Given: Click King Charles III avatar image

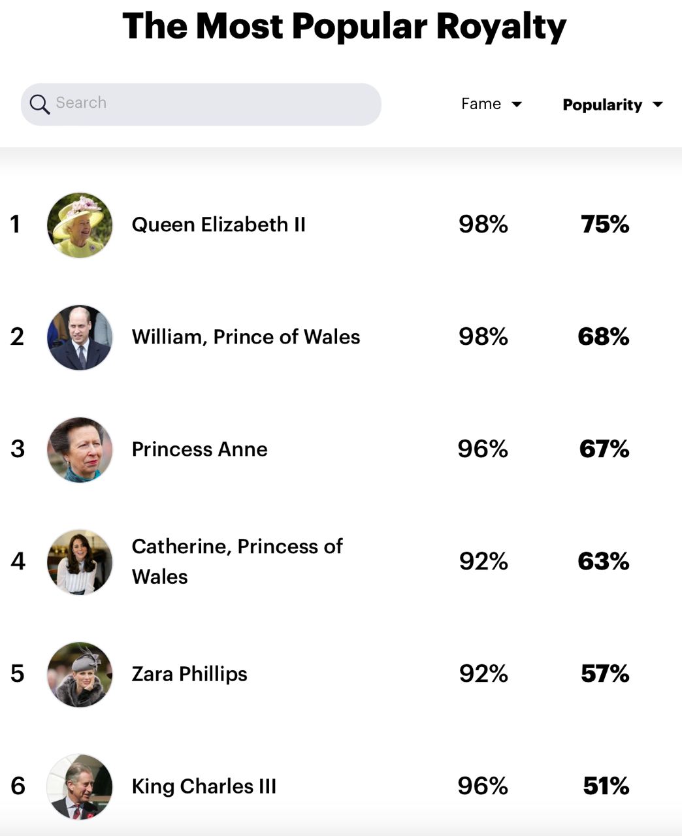Looking at the screenshot, I should point(80,786).
